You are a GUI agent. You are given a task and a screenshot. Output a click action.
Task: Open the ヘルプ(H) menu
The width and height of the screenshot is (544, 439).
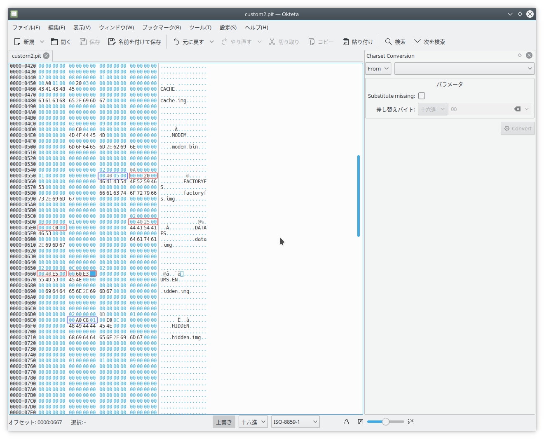[x=256, y=27]
